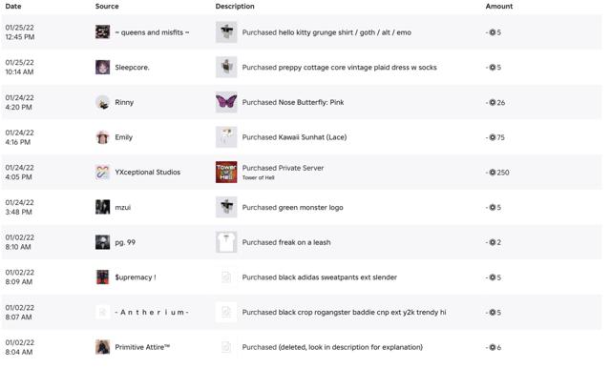The image size is (611, 369).
Task: Click the Amount column header
Action: tap(498, 7)
